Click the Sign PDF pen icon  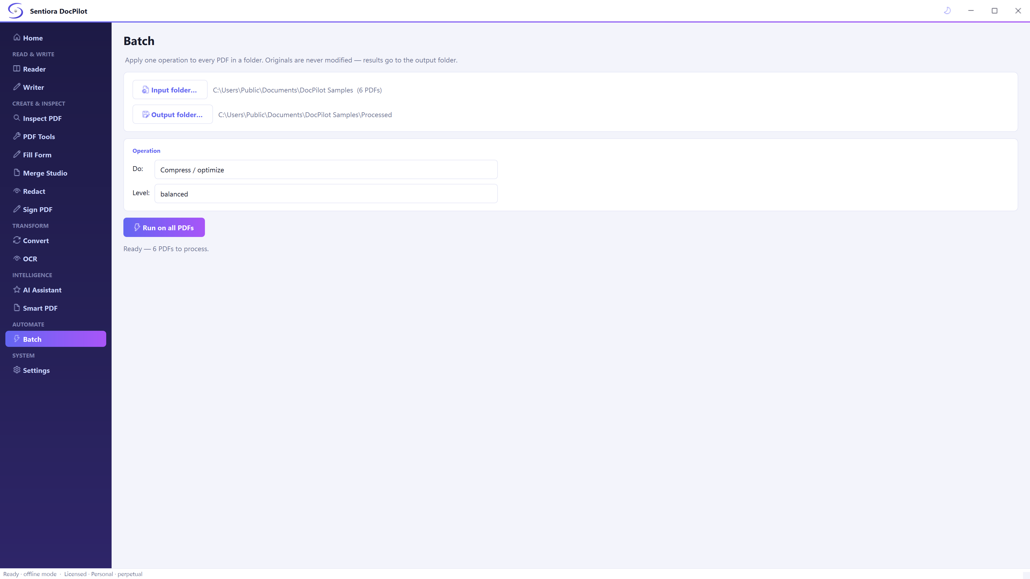pyautogui.click(x=17, y=209)
